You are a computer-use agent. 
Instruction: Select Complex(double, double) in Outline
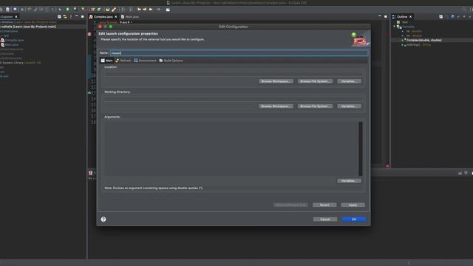tap(423, 40)
